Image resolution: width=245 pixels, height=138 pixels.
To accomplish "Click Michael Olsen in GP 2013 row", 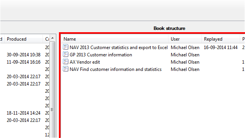I will [185, 55].
